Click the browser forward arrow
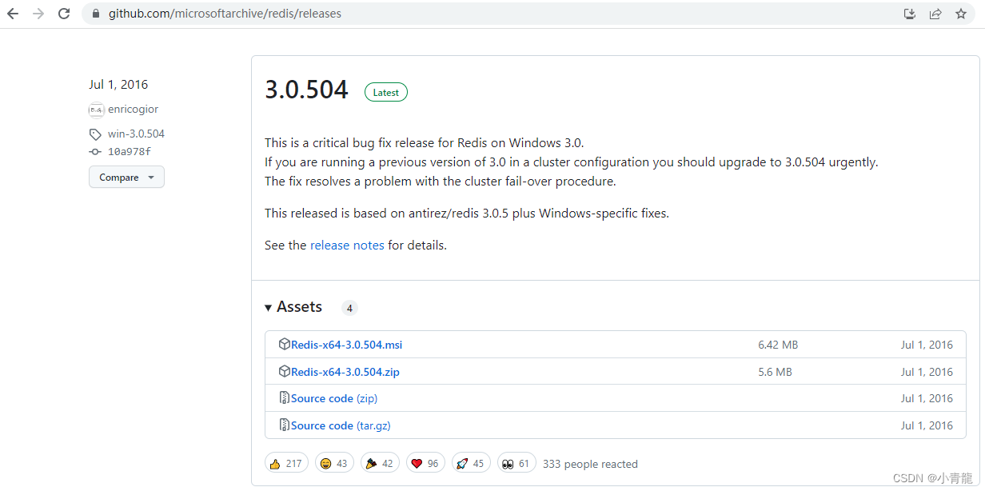Viewport: 985px width, 491px height. pyautogui.click(x=38, y=14)
